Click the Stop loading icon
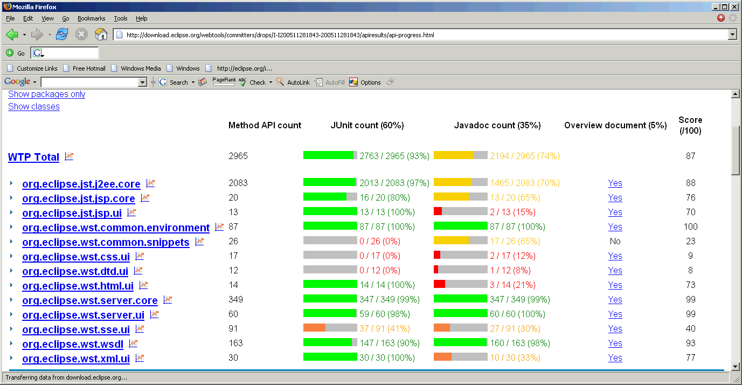The width and height of the screenshot is (742, 385). (x=81, y=35)
